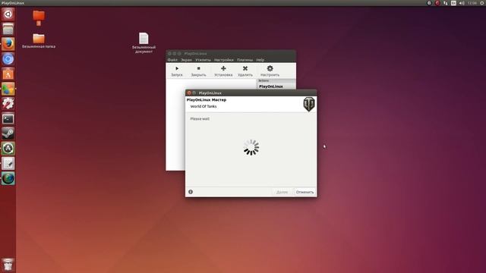This screenshot has height=273, width=486.
Task: Click the World of Tanks shield logo
Action: pos(309,104)
